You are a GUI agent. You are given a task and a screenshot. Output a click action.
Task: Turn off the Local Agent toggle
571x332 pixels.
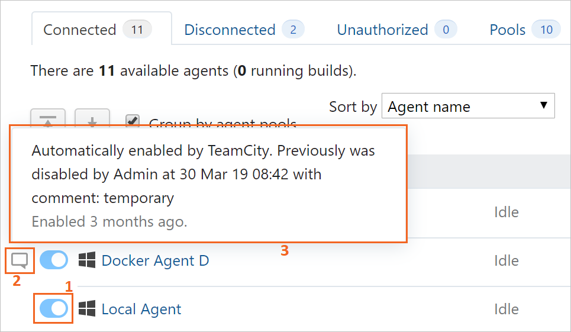(54, 309)
